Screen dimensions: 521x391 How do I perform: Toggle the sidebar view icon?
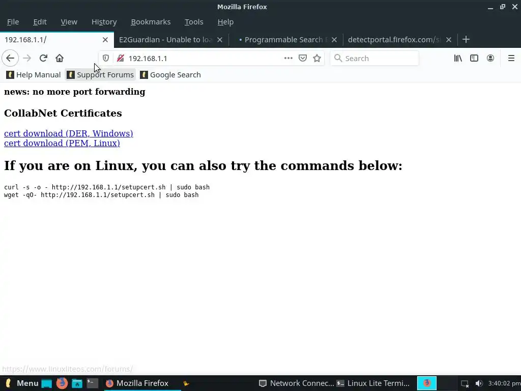click(474, 58)
